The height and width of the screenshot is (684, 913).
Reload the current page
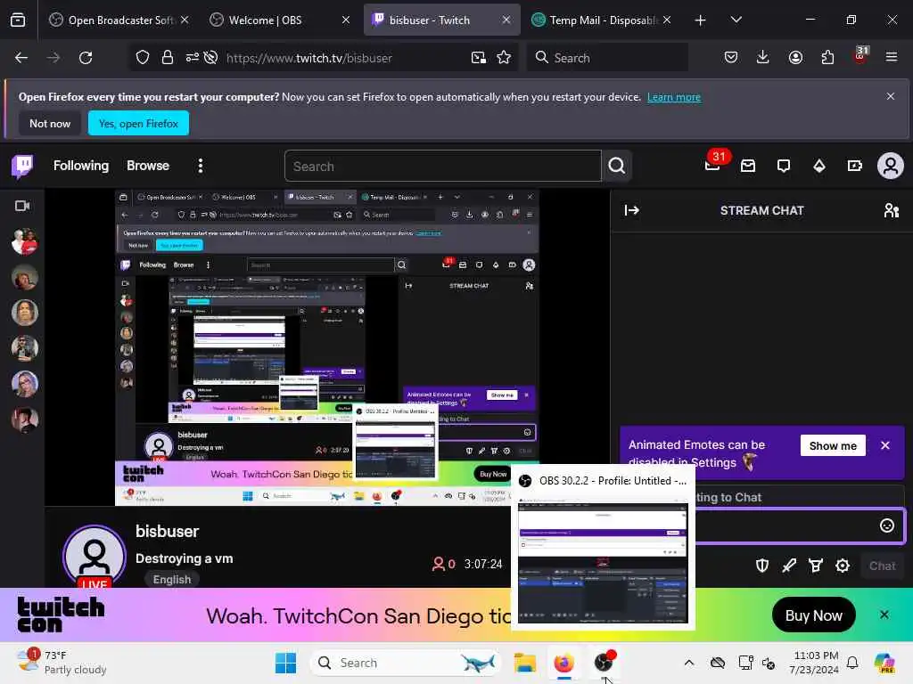click(x=86, y=58)
